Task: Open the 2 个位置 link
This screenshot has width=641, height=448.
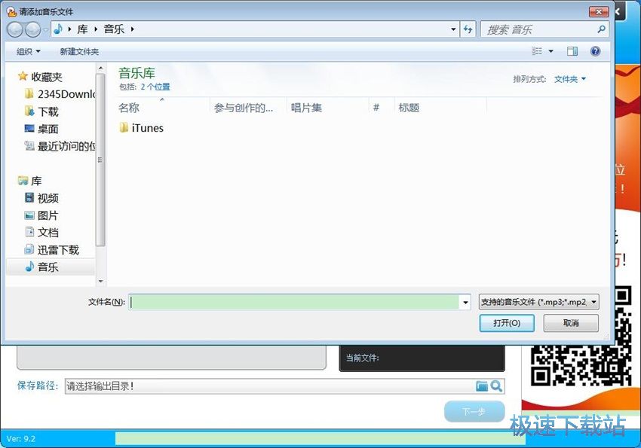Action: 155,87
